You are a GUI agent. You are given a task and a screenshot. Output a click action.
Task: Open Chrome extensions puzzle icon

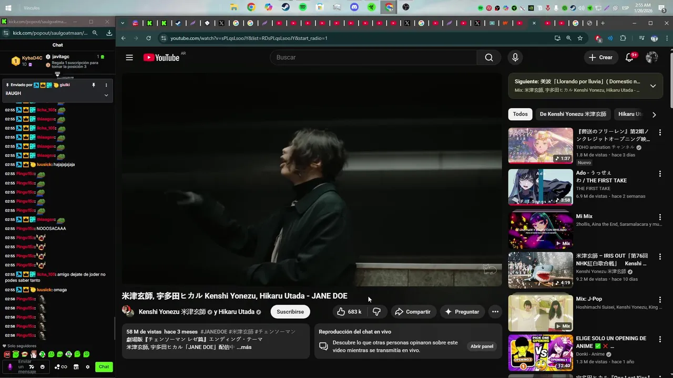(x=623, y=38)
